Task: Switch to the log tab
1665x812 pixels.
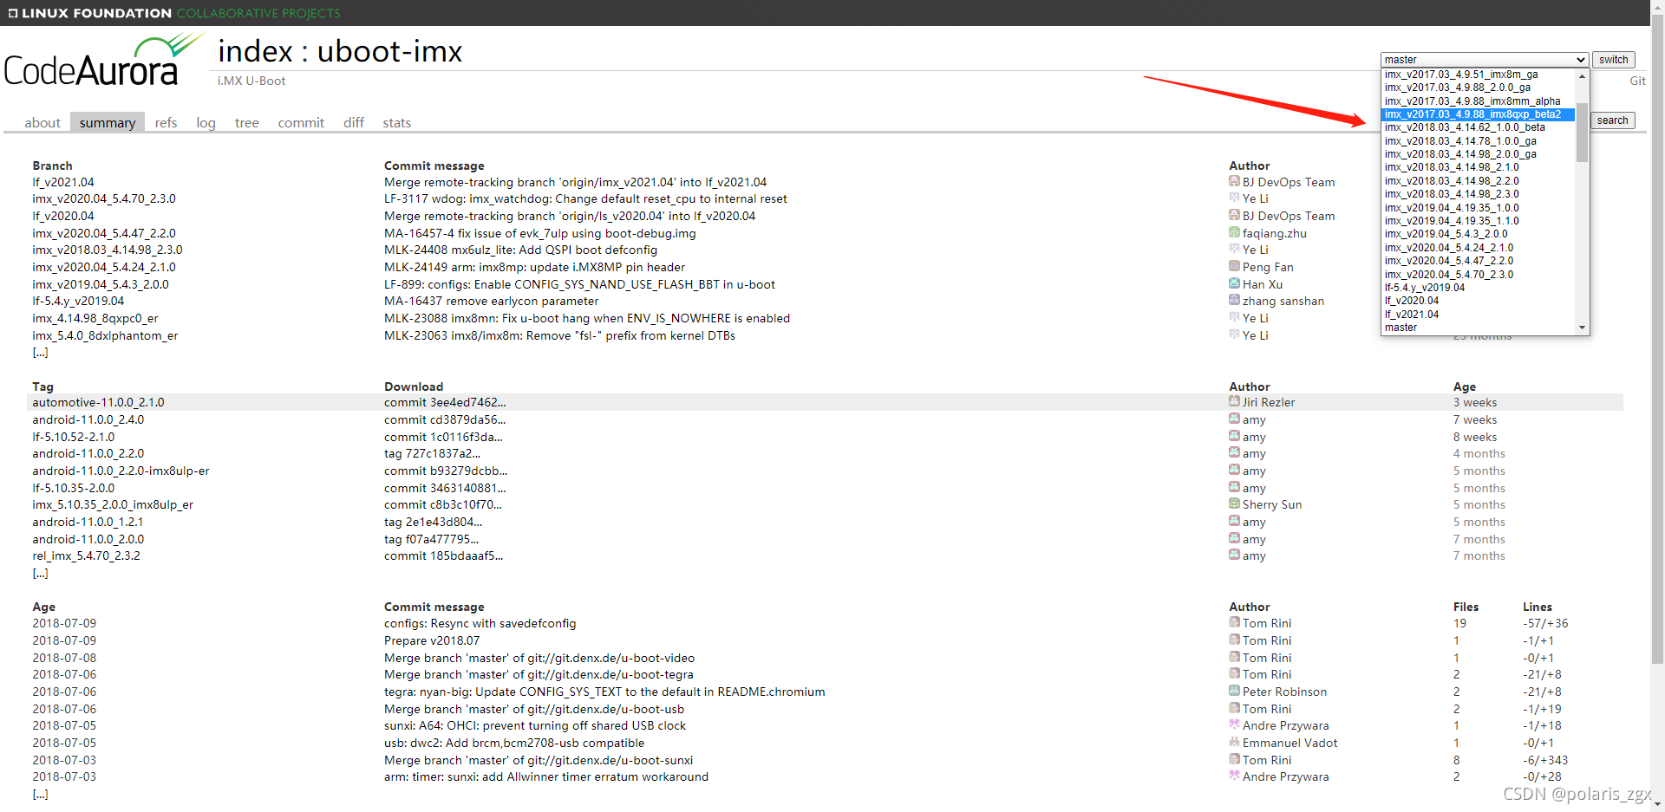Action: (206, 123)
